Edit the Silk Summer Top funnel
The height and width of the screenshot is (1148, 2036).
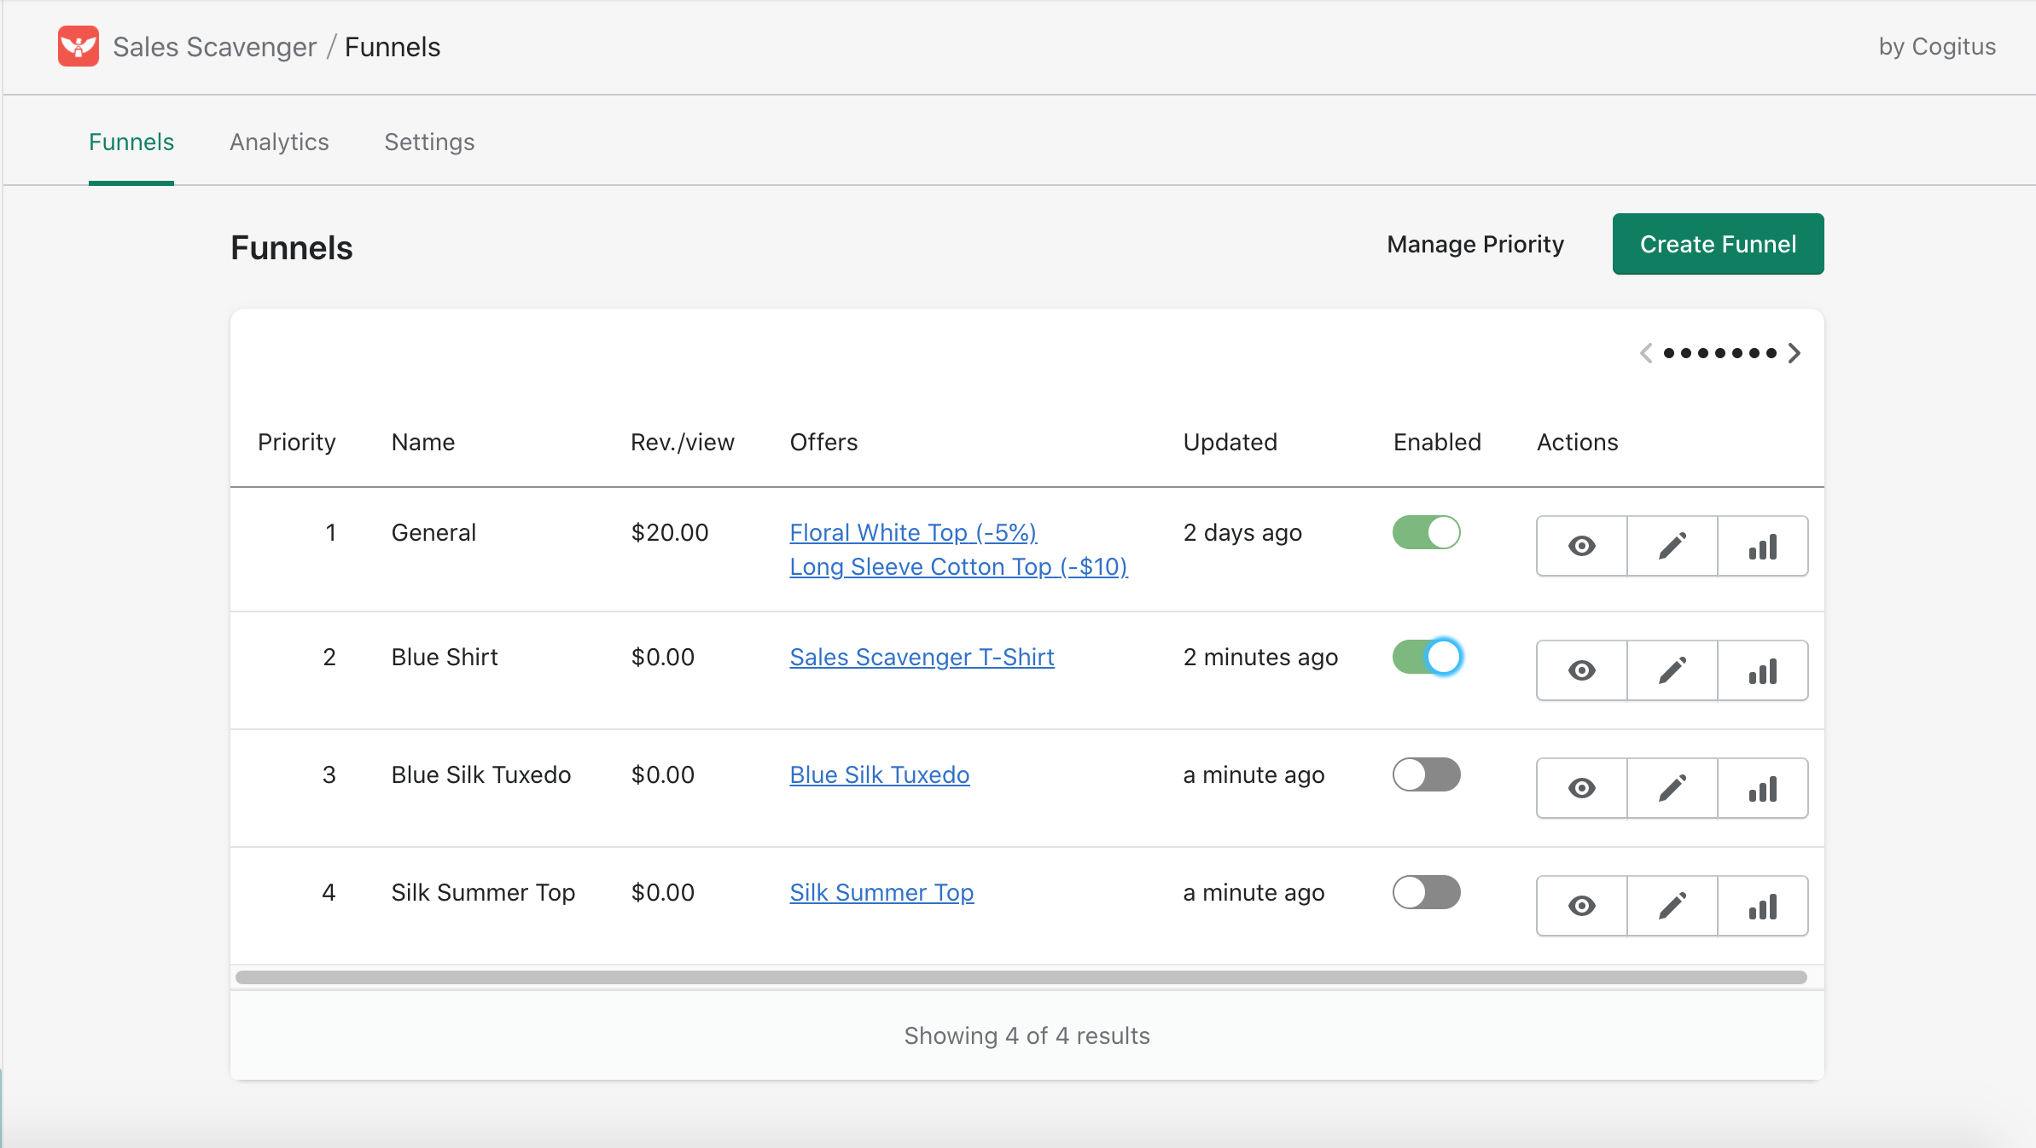tap(1672, 906)
